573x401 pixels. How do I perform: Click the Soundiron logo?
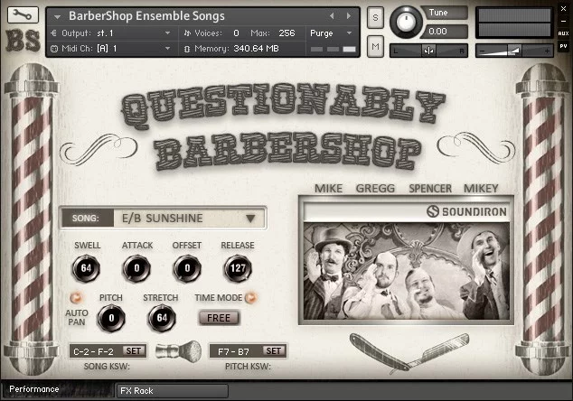[x=466, y=211]
